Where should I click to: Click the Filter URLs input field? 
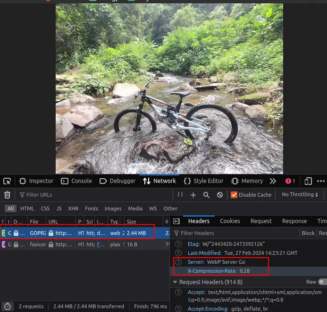(x=95, y=195)
